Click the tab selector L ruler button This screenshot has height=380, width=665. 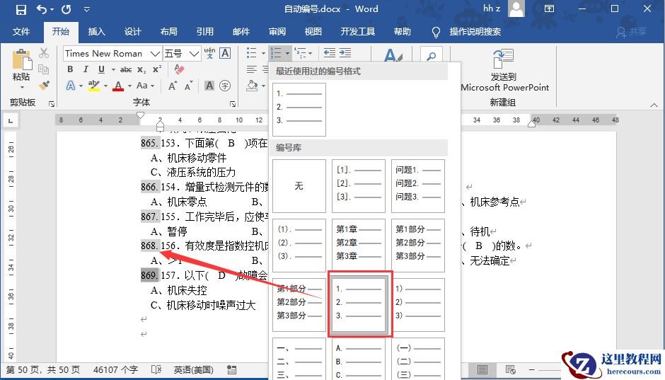click(x=10, y=120)
